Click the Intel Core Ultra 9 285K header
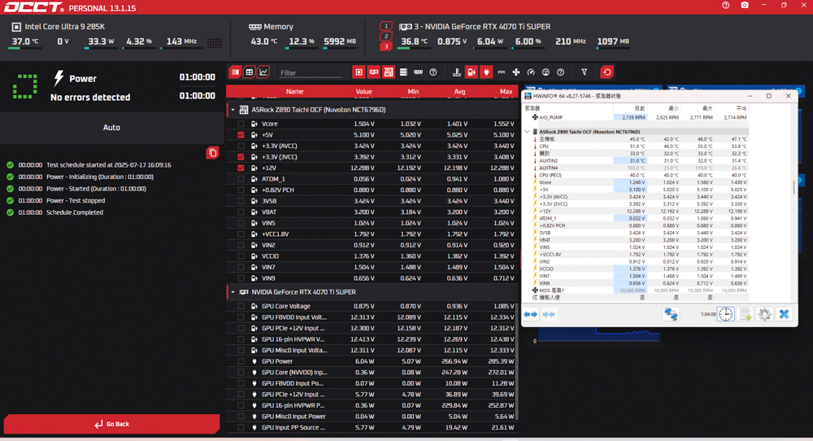 (x=65, y=27)
